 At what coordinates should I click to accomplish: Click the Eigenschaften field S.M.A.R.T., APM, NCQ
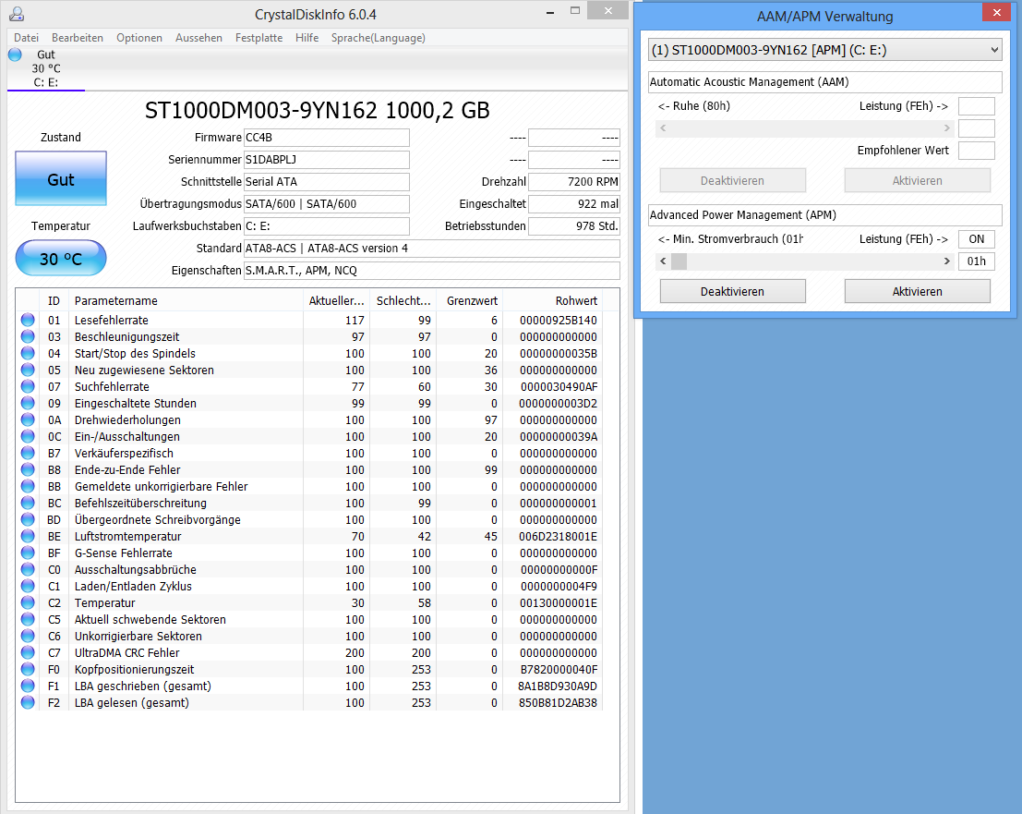(x=431, y=271)
